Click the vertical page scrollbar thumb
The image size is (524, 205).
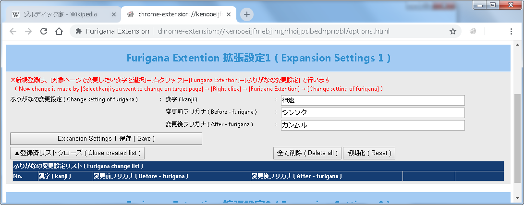[x=517, y=138]
